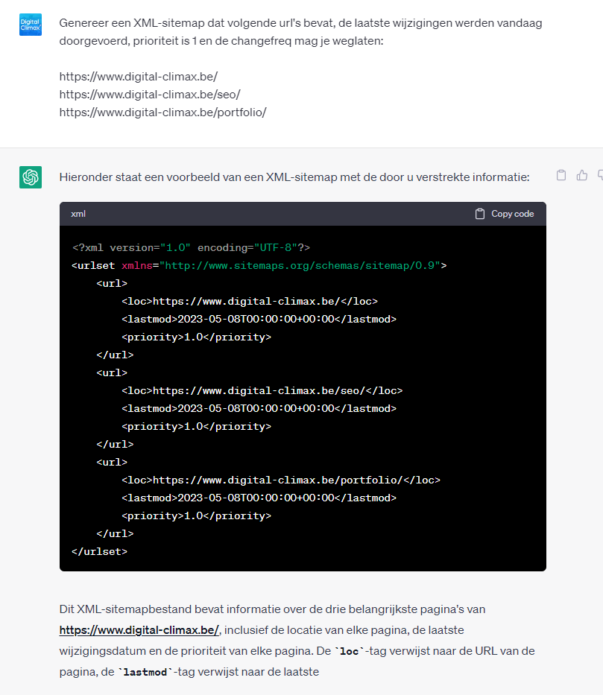
Task: Click the Copy code text
Action: (x=512, y=214)
